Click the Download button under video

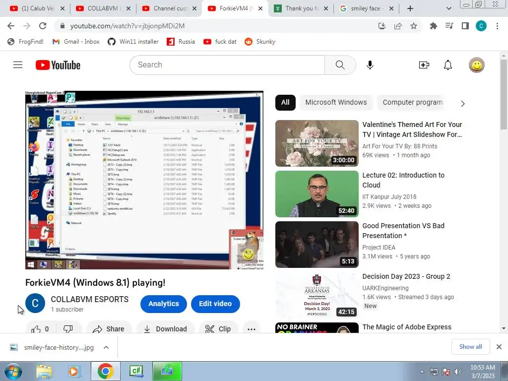(165, 329)
